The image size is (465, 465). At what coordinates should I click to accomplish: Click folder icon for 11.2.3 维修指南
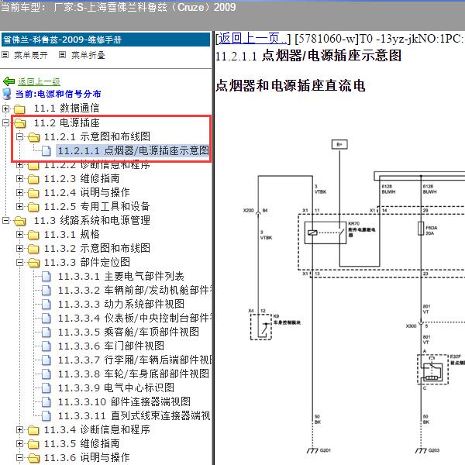click(33, 179)
